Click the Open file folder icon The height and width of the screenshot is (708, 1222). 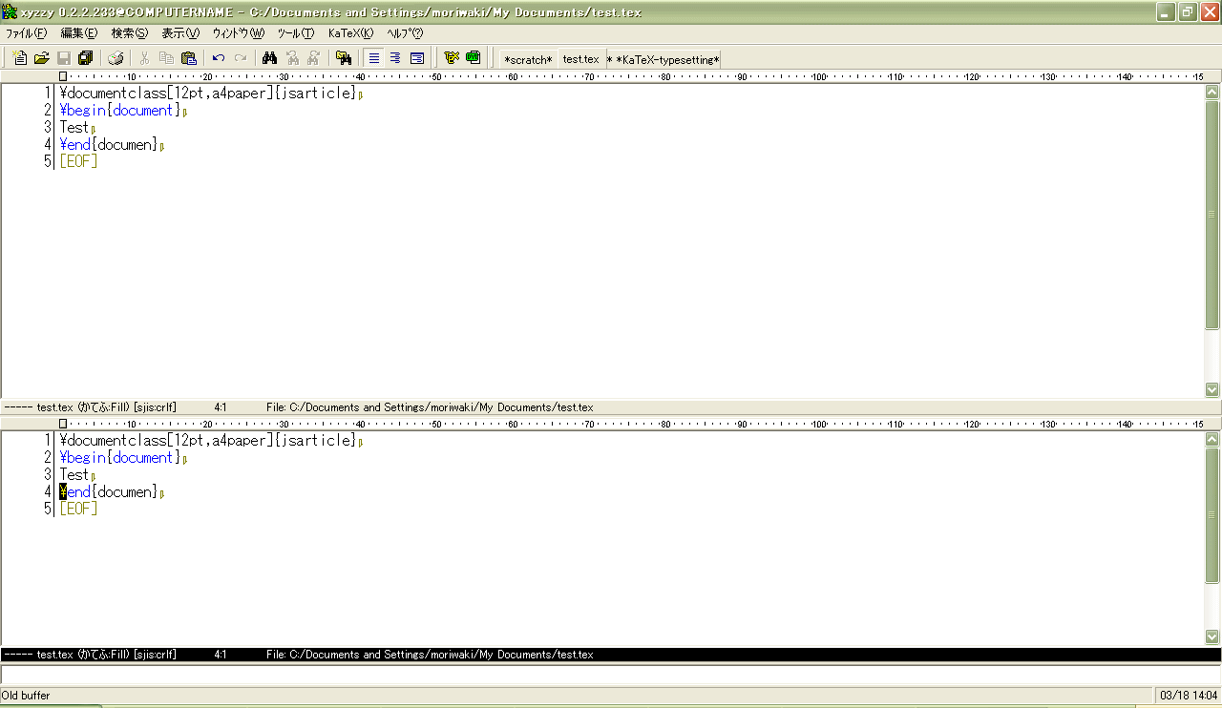click(x=42, y=58)
